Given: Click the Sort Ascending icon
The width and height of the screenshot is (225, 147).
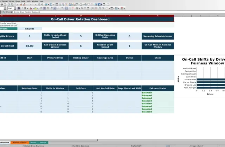Looking at the screenshot, I should pyautogui.click(x=60, y=5).
